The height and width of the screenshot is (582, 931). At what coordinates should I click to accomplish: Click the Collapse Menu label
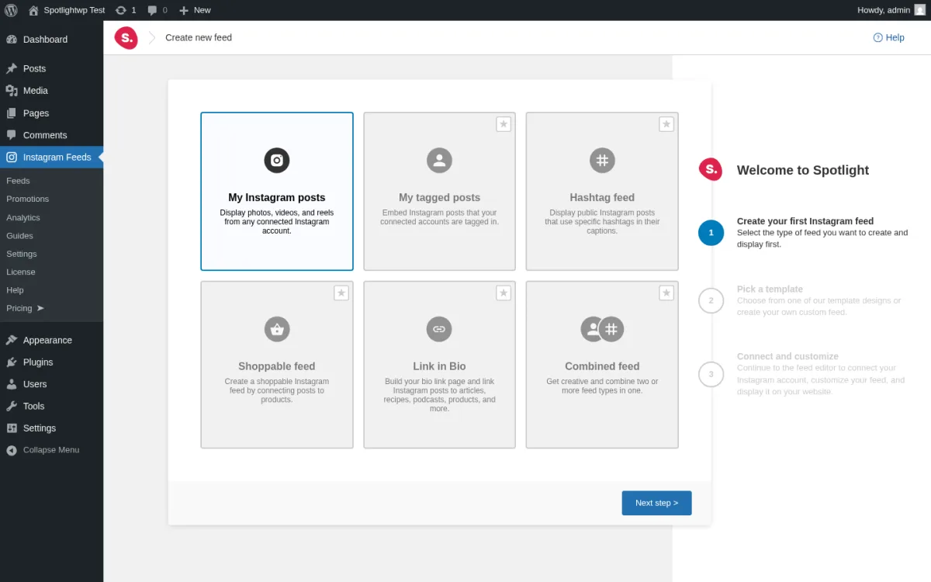[x=51, y=450]
